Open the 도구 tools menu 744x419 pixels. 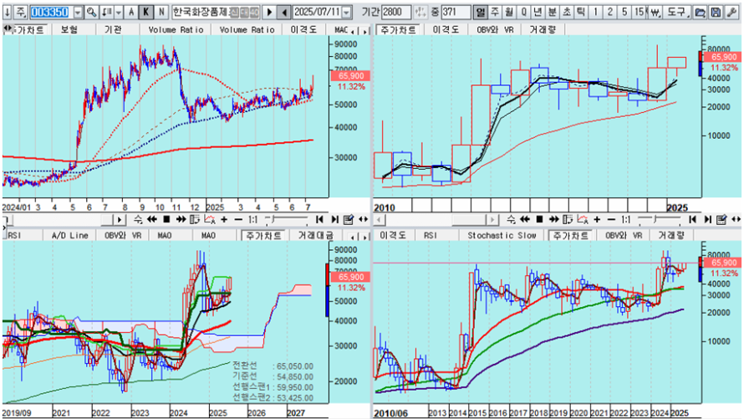tap(676, 12)
